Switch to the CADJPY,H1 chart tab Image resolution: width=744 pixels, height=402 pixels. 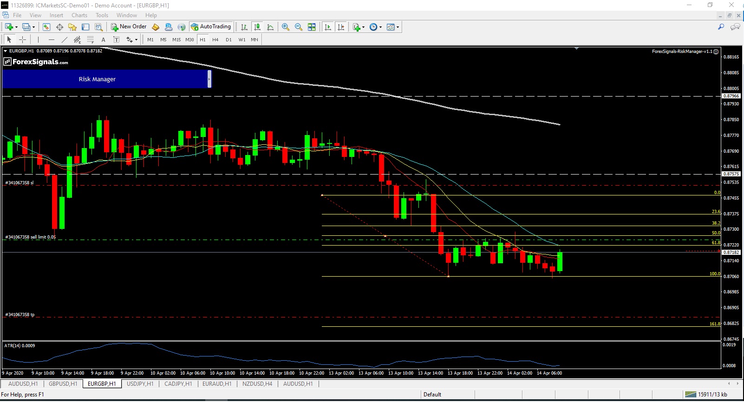(x=178, y=384)
